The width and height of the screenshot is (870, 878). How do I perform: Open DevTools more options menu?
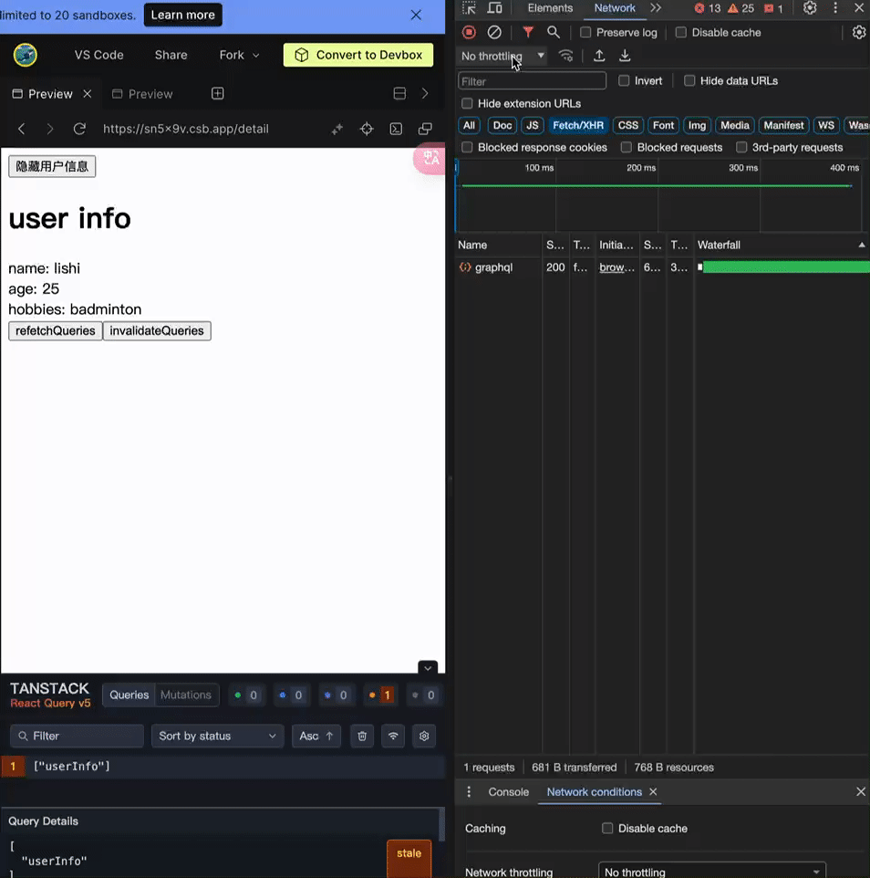click(835, 8)
